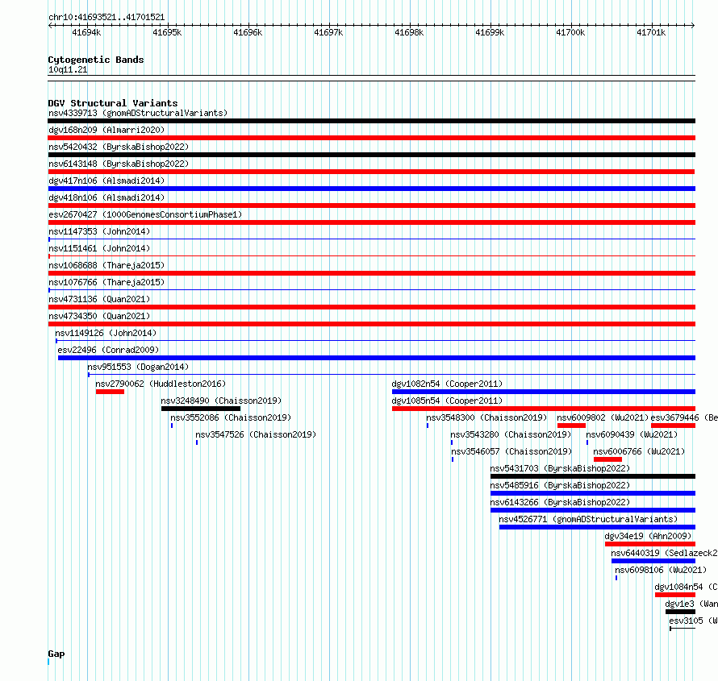Click nsv951553 (Dogan2014) label

(x=138, y=367)
